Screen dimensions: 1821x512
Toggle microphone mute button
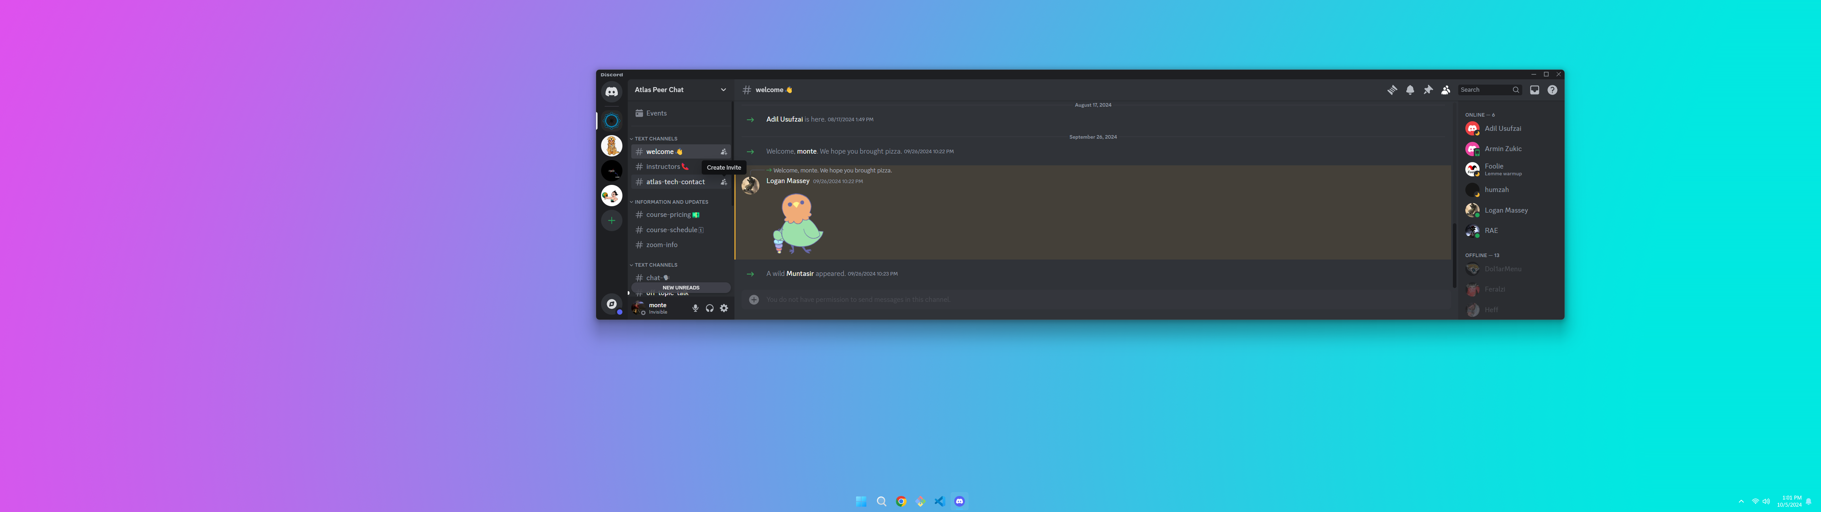tap(695, 308)
